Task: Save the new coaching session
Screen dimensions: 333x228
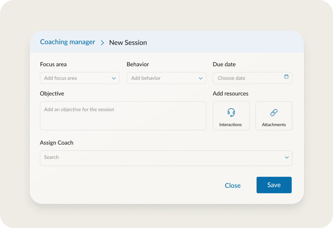Action: pyautogui.click(x=274, y=185)
